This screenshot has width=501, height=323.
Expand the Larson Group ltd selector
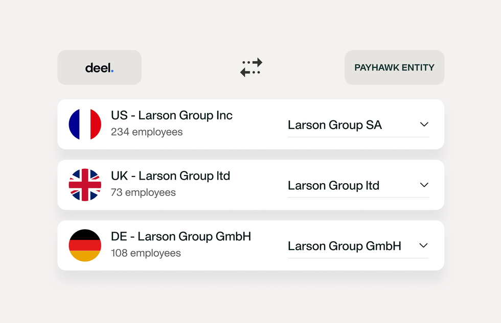424,185
